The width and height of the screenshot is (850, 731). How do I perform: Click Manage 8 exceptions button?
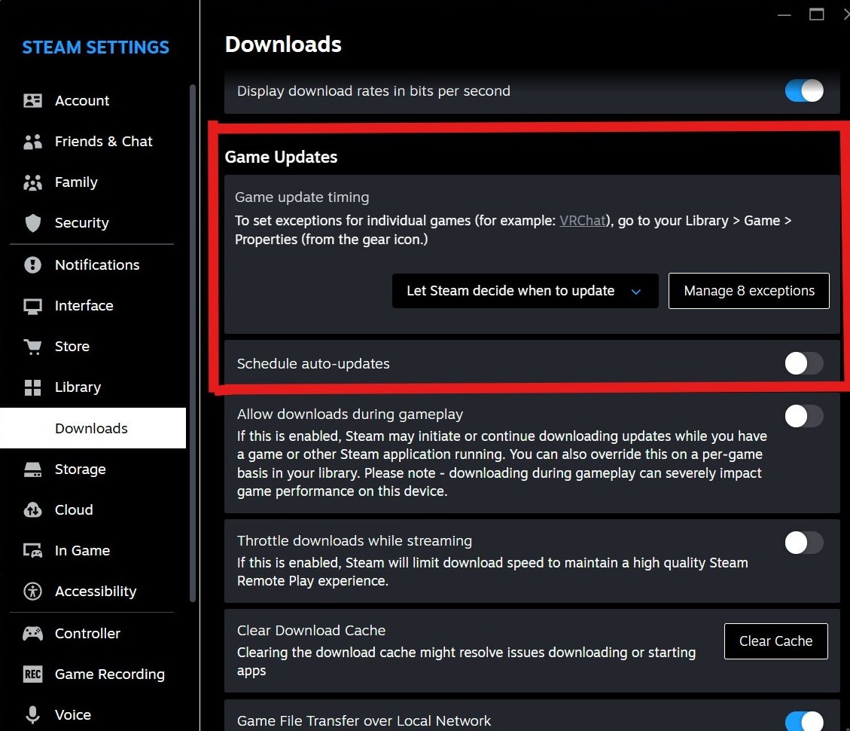(x=748, y=291)
